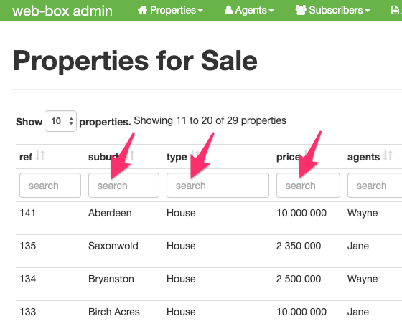Select the Saxonwold property row 135
Viewport: 402px width, 331px height.
[x=209, y=251]
